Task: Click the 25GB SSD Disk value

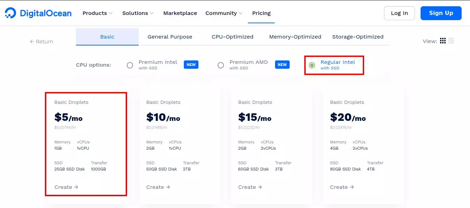Action: pyautogui.click(x=70, y=169)
